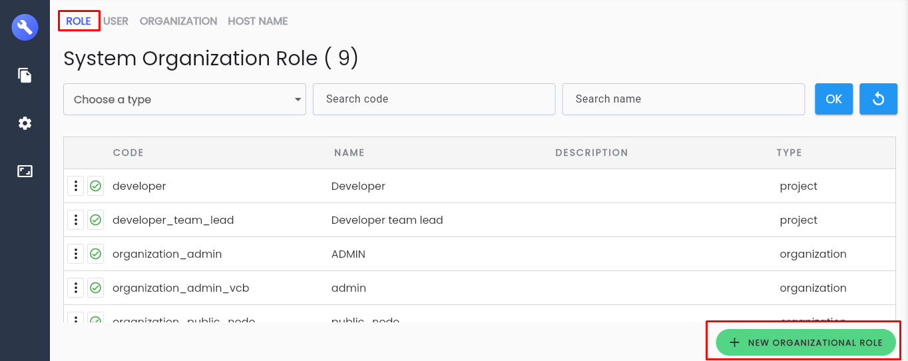Open the documents copy icon in sidebar

tap(25, 75)
